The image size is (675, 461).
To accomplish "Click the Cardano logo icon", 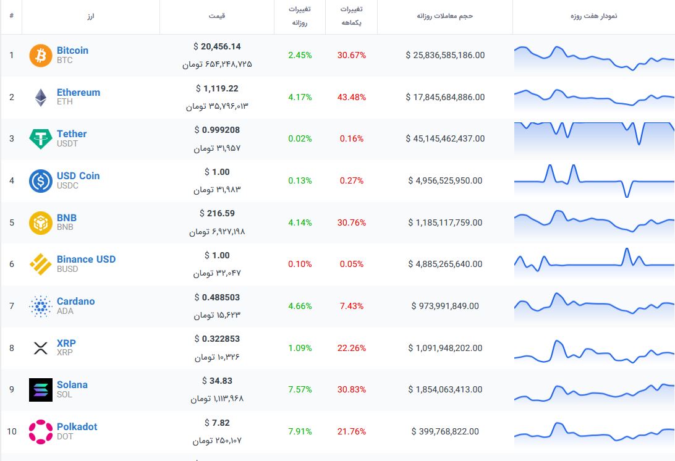I will 40,306.
